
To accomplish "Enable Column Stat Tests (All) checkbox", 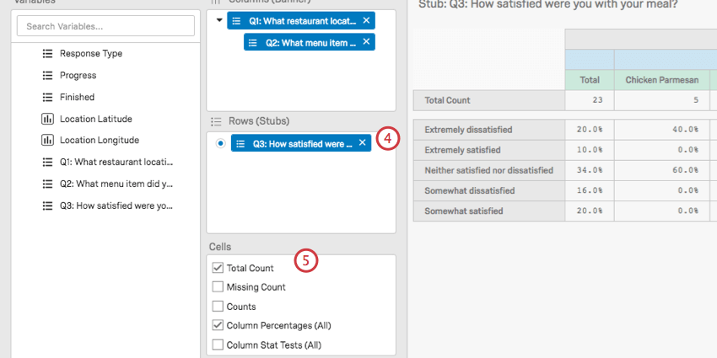I will (218, 345).
